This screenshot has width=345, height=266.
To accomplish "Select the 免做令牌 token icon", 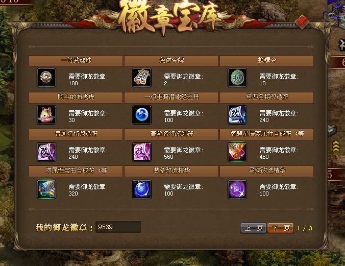I will 142,78.
